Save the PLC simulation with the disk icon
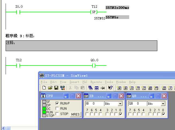 pyautogui.click(x=56, y=88)
